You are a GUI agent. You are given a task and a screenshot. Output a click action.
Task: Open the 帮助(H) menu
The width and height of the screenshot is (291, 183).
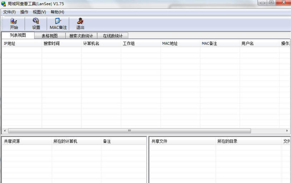click(57, 12)
